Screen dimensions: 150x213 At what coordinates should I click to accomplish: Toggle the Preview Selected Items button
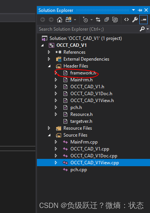143,20
